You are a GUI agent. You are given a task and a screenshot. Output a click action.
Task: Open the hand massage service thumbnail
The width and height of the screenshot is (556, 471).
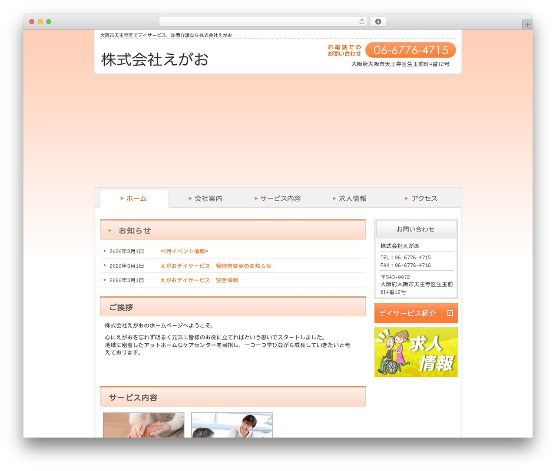pyautogui.click(x=144, y=425)
